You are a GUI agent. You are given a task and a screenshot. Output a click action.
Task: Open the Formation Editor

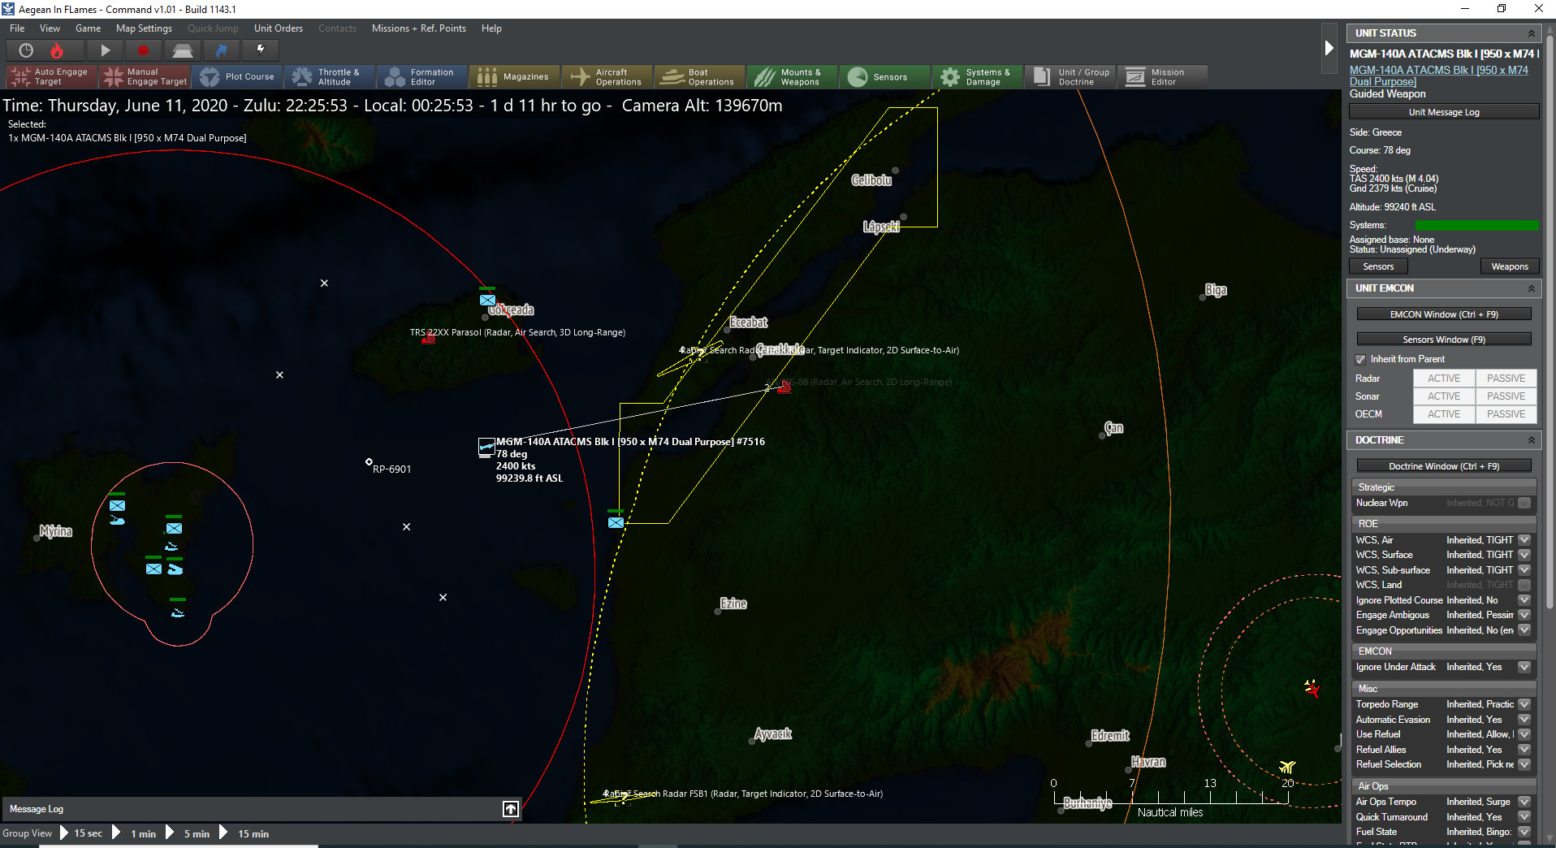point(421,76)
